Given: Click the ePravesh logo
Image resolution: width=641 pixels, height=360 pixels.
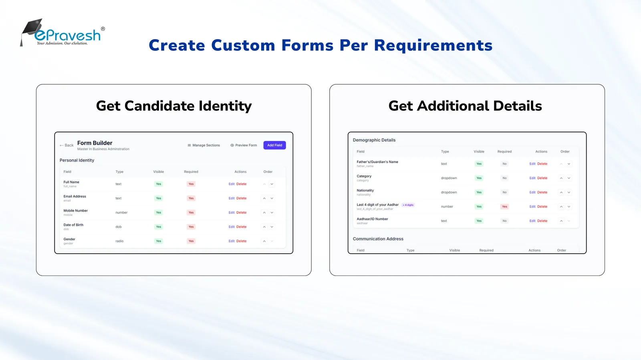Looking at the screenshot, I should 63,33.
